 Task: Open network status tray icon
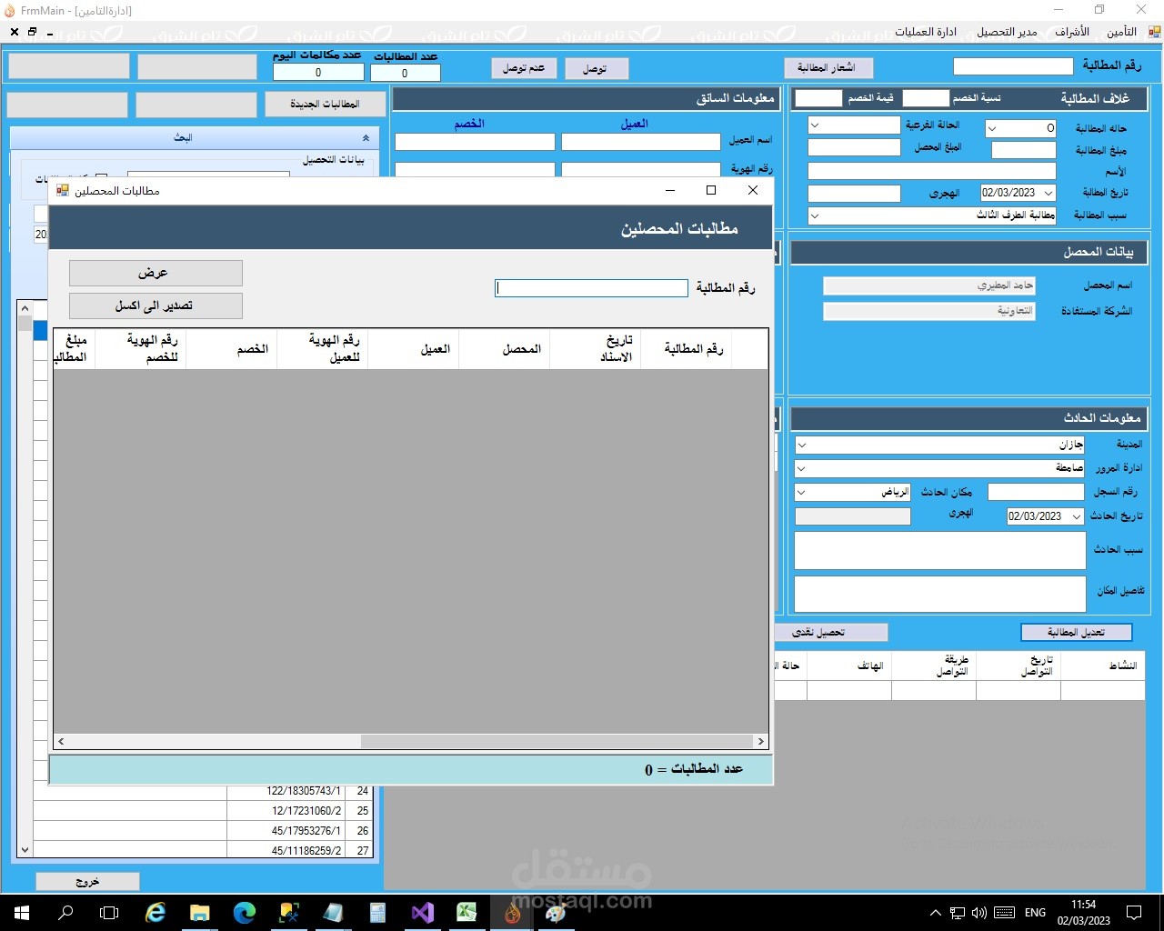958,913
